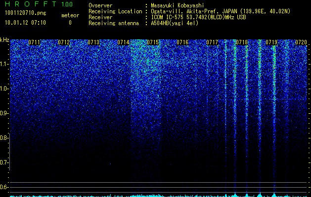Click the 0719 time marker label
This screenshot has width=311, height=197.
pos(271,42)
